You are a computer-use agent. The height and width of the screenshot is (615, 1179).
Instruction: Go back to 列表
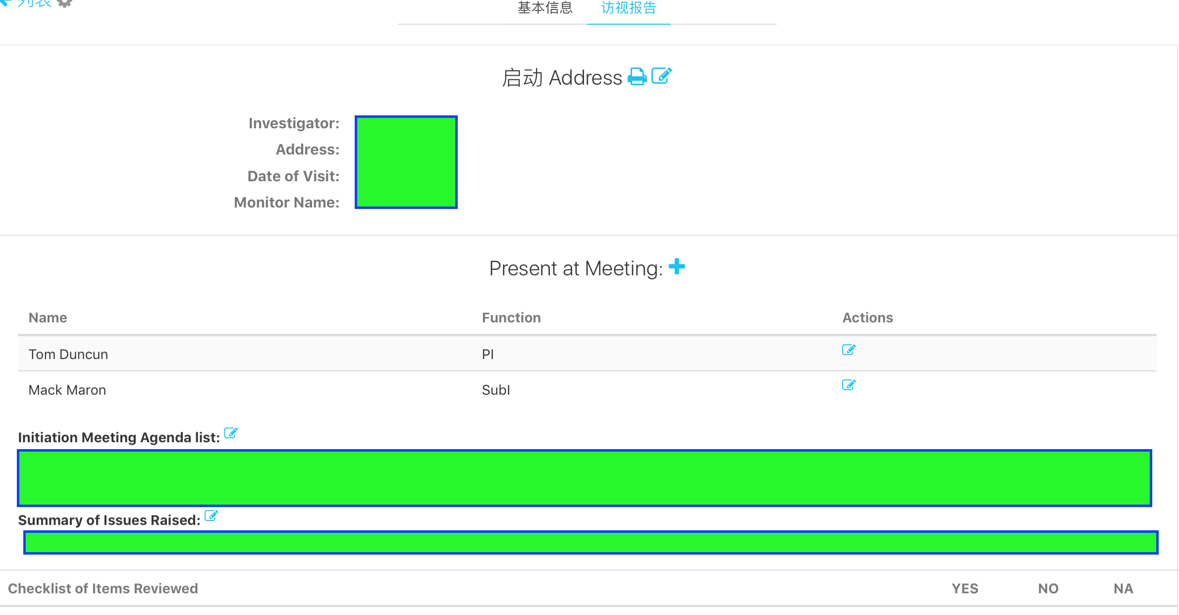[30, 3]
